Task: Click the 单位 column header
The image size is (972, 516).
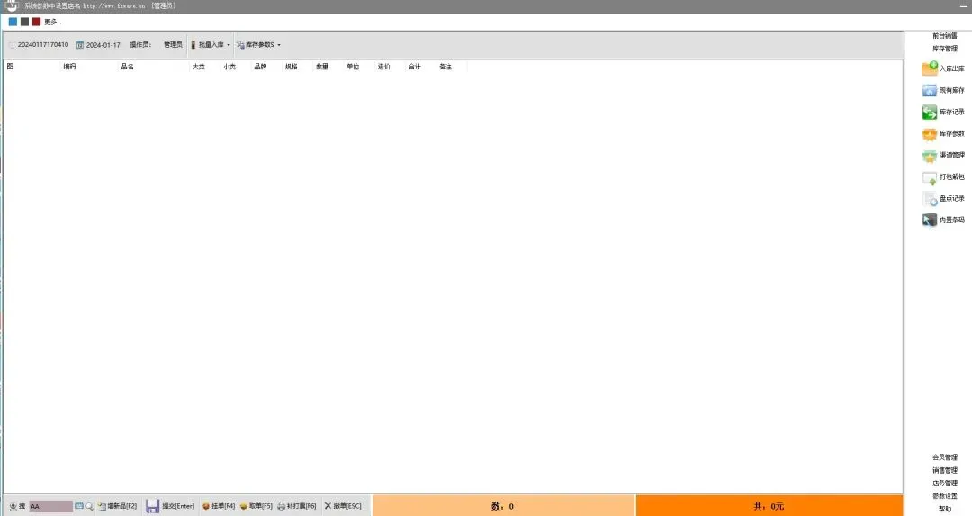Action: 354,67
